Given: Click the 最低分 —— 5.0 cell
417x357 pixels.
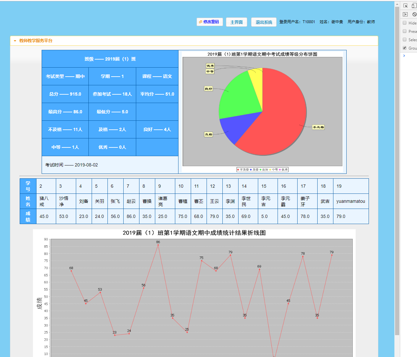Looking at the screenshot, I should pyautogui.click(x=112, y=112).
